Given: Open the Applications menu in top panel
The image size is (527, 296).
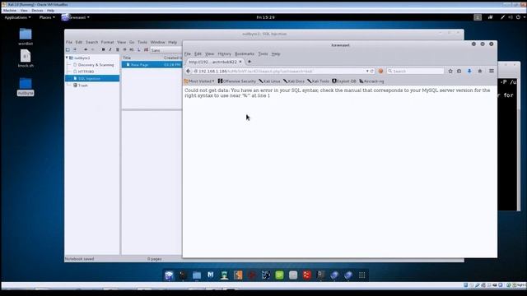Looking at the screenshot, I should point(17,17).
